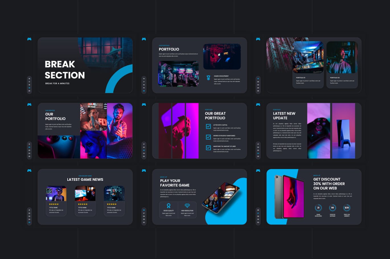Toggle the Letter With Capital checkbox

tap(208, 126)
